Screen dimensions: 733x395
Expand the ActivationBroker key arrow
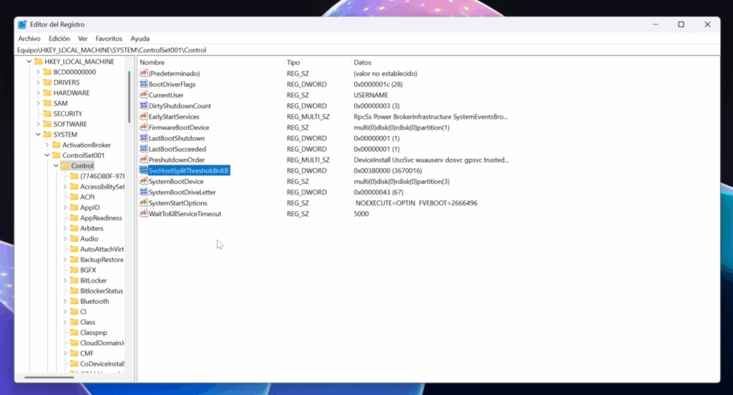pyautogui.click(x=47, y=145)
